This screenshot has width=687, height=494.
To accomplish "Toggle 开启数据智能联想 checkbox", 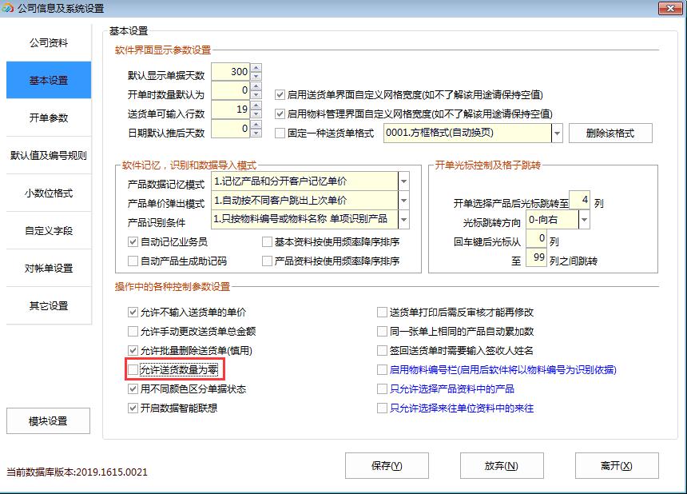I will 133,408.
